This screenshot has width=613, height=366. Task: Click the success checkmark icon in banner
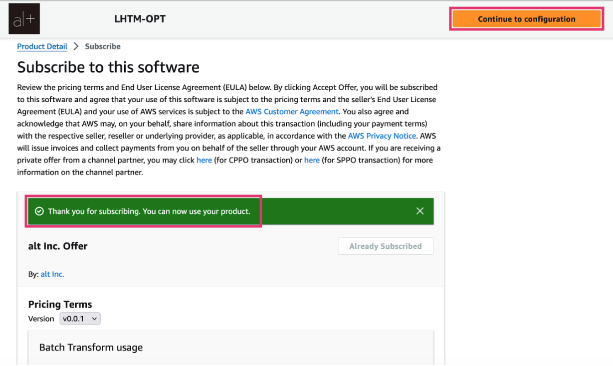point(39,211)
